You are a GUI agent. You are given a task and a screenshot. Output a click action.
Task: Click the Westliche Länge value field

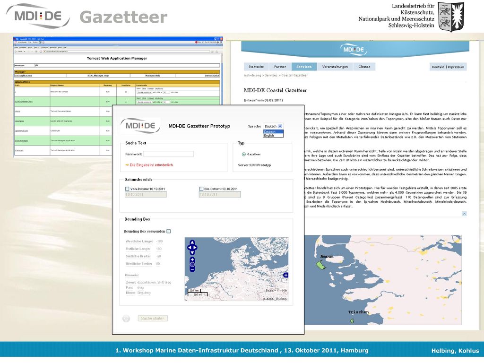pyautogui.click(x=159, y=242)
